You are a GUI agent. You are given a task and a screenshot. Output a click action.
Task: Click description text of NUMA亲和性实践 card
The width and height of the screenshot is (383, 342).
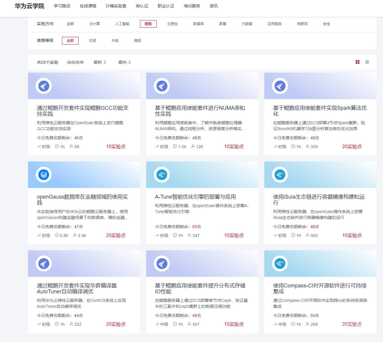[200, 126]
